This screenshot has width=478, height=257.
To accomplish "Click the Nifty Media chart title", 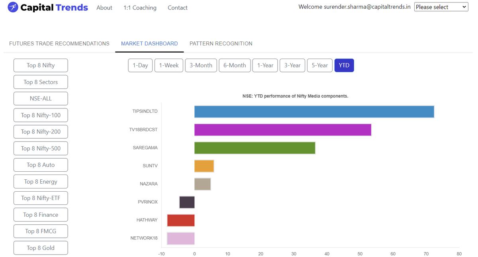I will tap(295, 96).
